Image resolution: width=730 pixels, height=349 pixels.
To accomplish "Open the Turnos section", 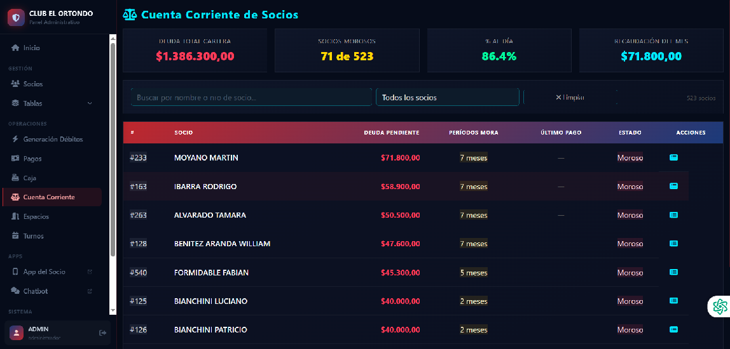I will point(52,236).
